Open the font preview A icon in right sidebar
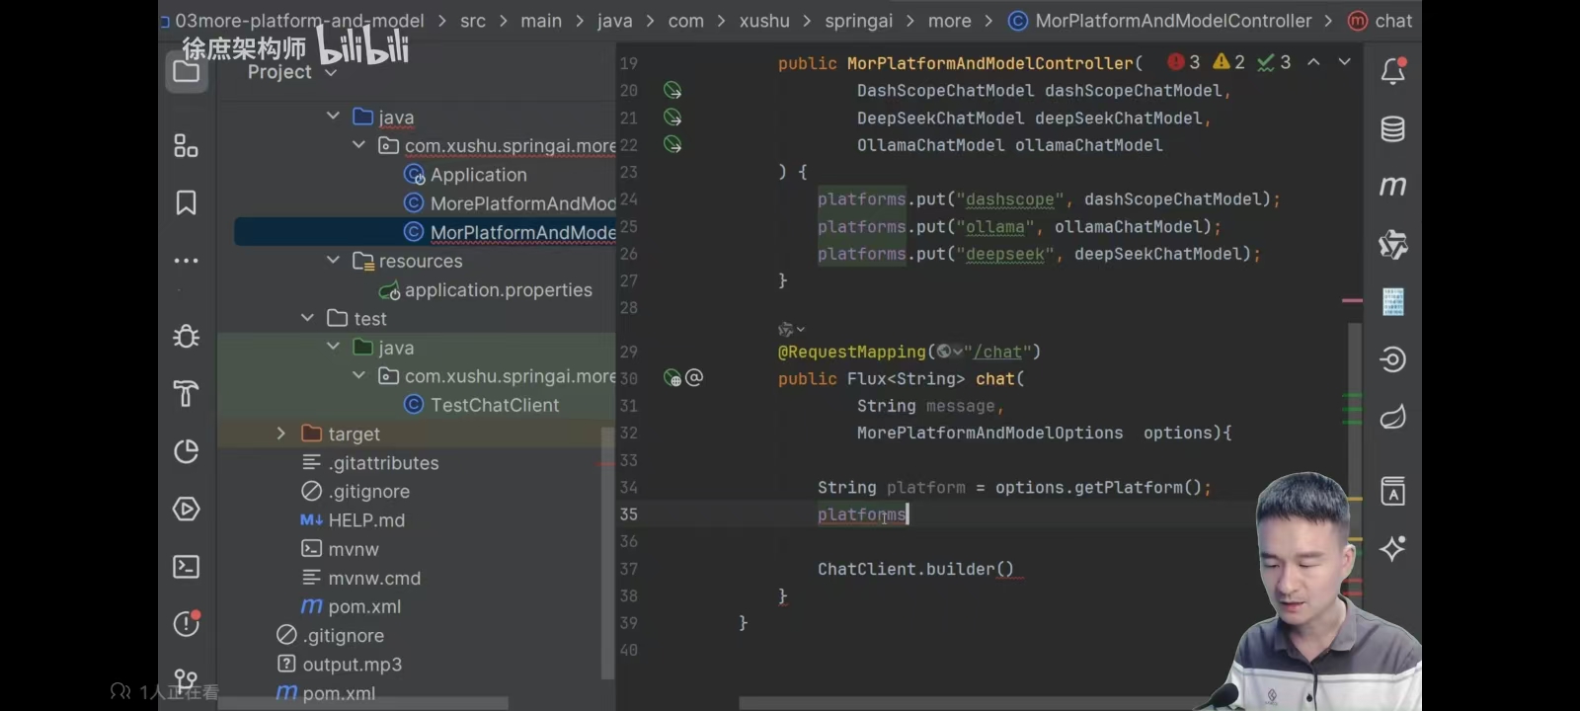Screen dimensions: 1580x711 pos(1393,491)
